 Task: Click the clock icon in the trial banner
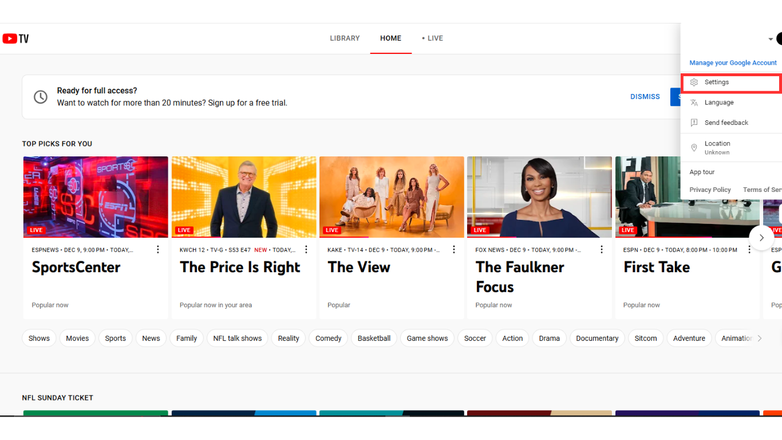[x=41, y=97]
